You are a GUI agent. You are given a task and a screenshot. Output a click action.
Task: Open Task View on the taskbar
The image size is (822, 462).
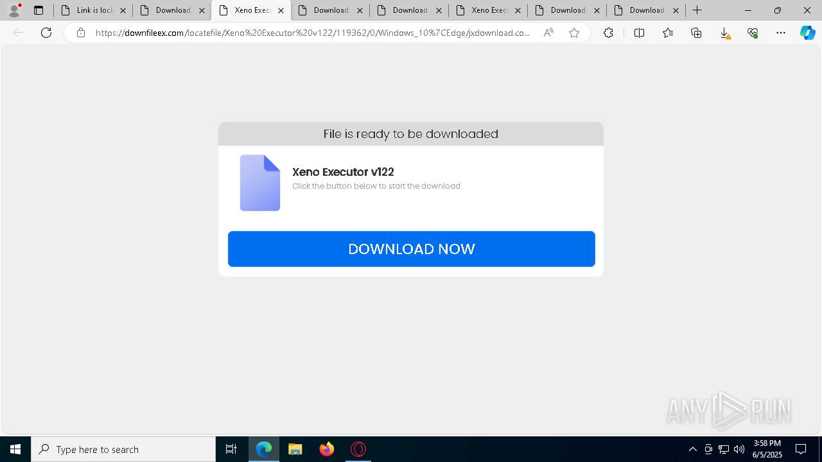click(231, 449)
